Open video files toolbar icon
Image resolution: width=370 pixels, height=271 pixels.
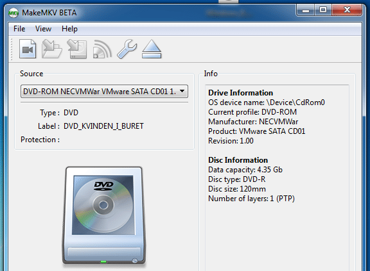click(28, 49)
